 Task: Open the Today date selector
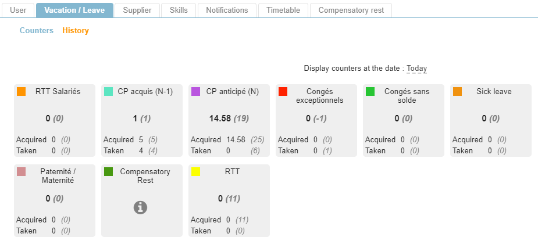tap(416, 69)
